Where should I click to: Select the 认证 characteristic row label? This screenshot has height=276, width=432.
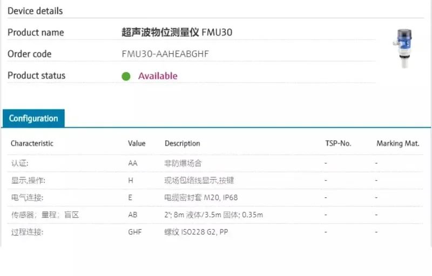pos(19,163)
